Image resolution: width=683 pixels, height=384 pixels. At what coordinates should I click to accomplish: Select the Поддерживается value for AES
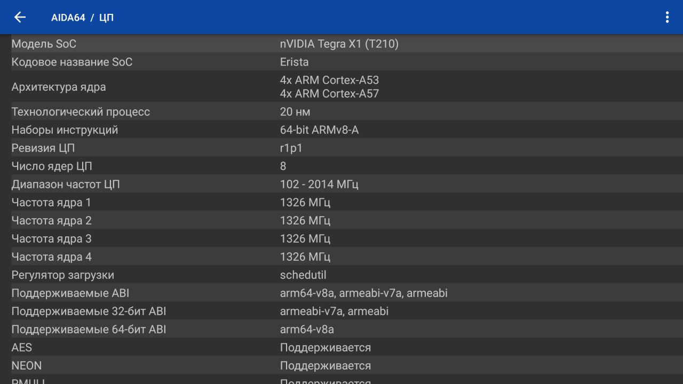(325, 348)
